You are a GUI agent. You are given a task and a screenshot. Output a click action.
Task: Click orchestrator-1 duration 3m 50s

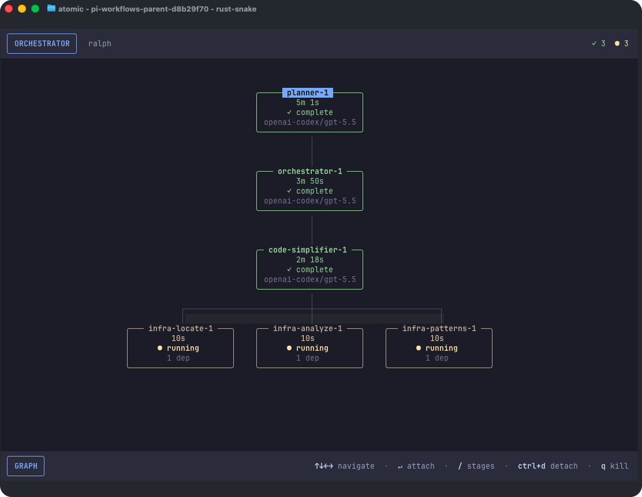click(310, 181)
